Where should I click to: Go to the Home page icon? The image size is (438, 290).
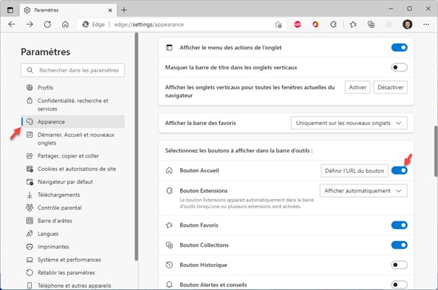pyautogui.click(x=65, y=24)
